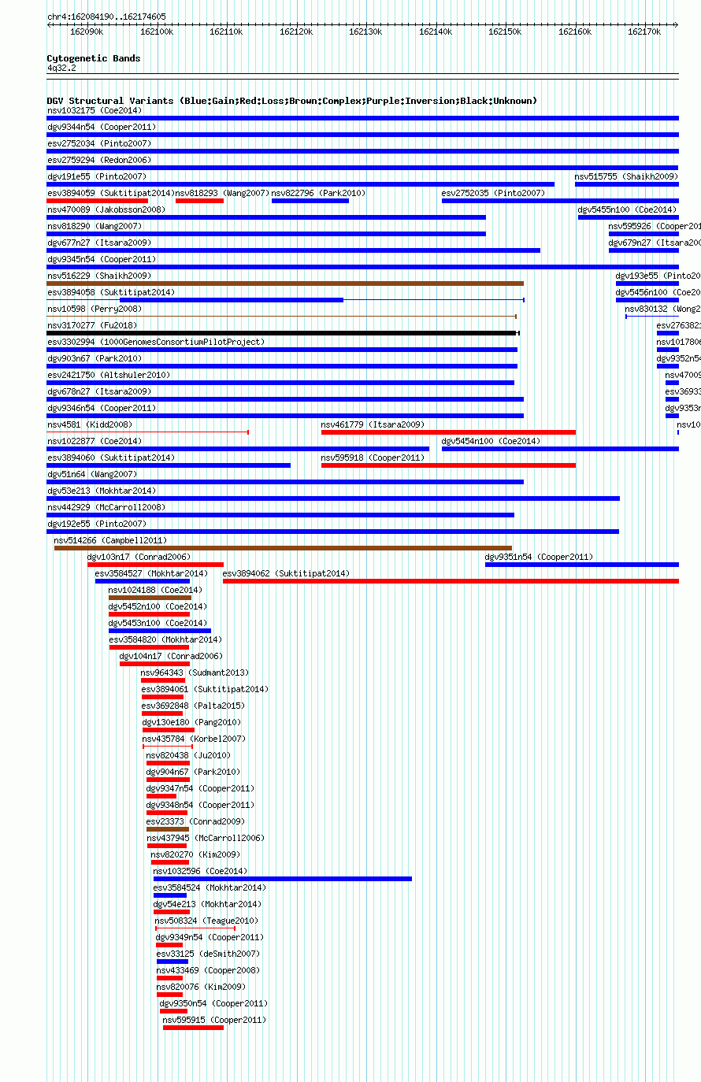Open esv3302994 (1000GenomesConsortiumPilotProject) label
This screenshot has height=1082, width=701.
(x=156, y=342)
